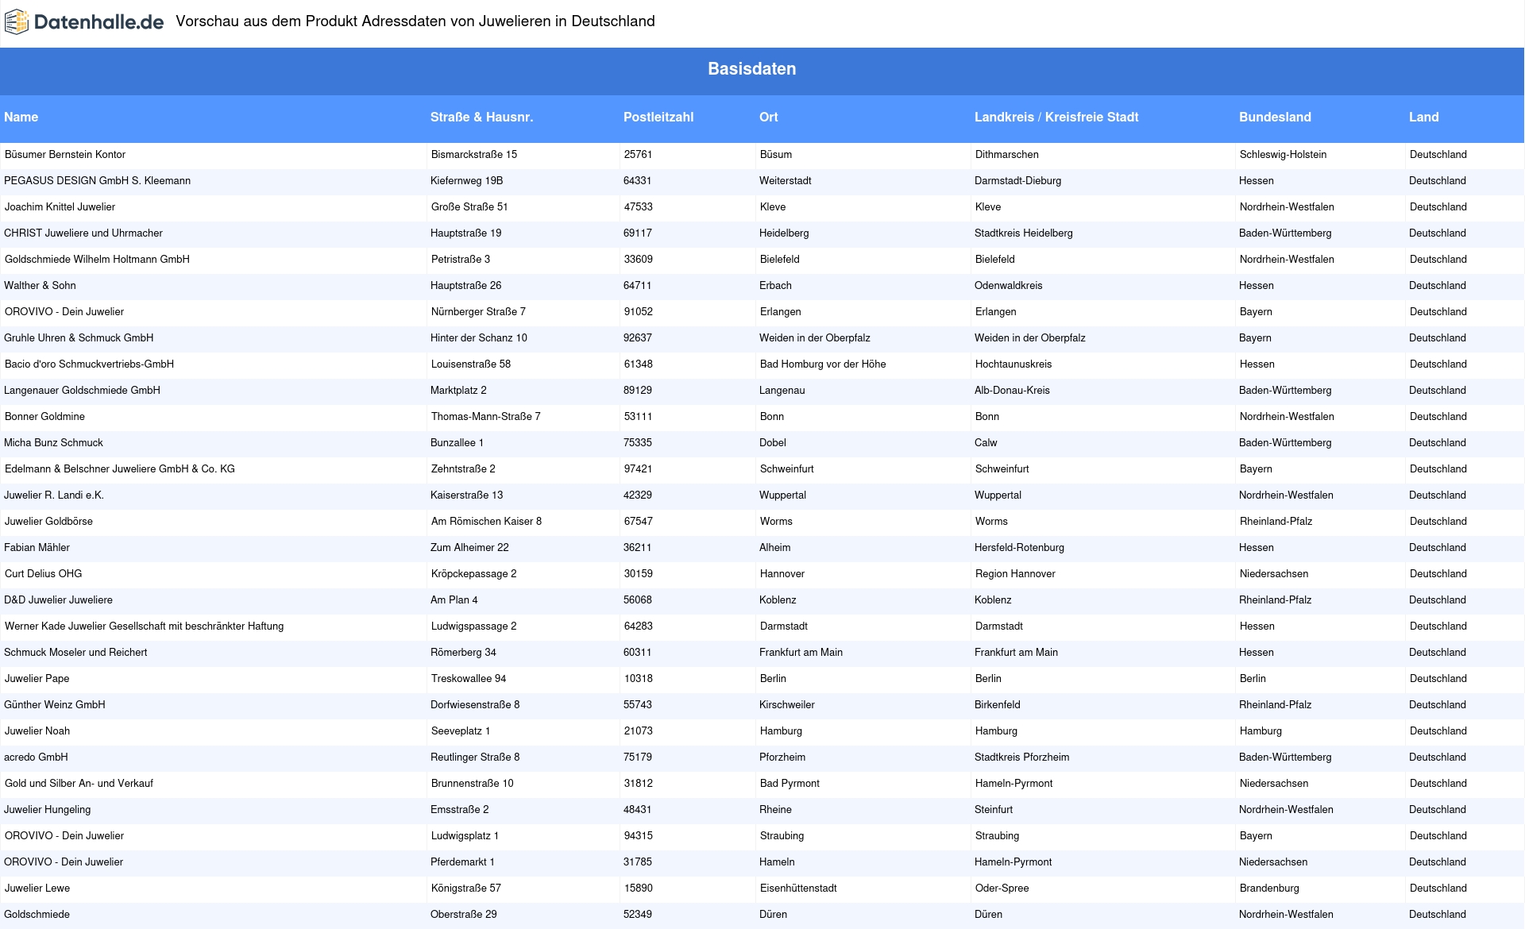
Task: Select the Land column header
Action: (x=1424, y=117)
